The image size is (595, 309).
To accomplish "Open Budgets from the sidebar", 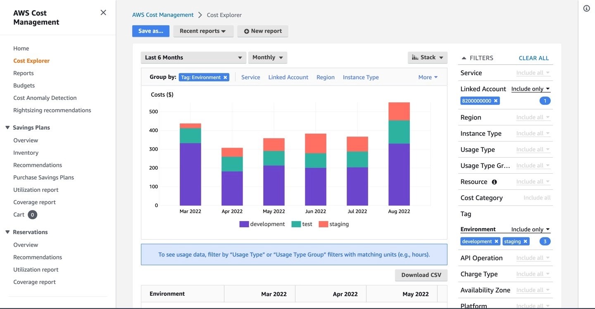I will click(x=24, y=85).
